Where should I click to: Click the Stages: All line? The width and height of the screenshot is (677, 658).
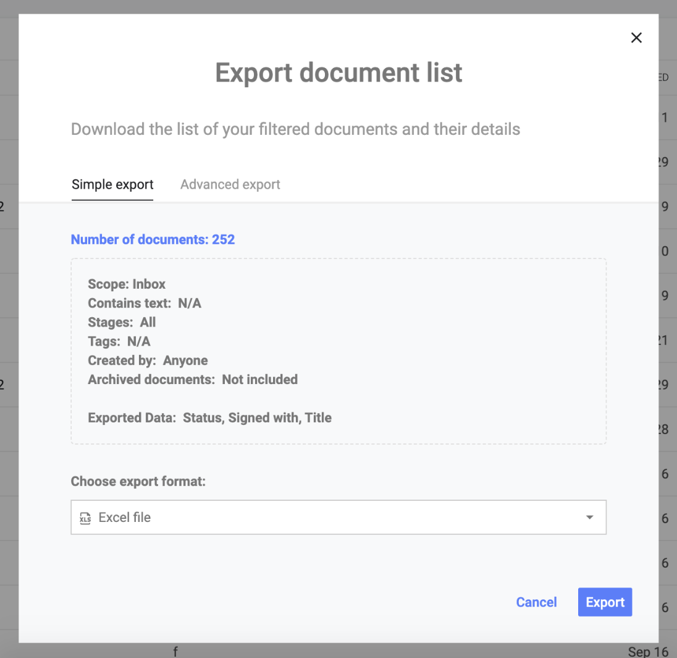(122, 322)
